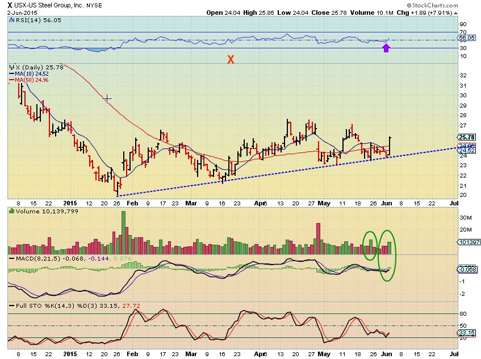Click the 25.78 last price tag on right axis
The image size is (481, 359).
pos(467,137)
